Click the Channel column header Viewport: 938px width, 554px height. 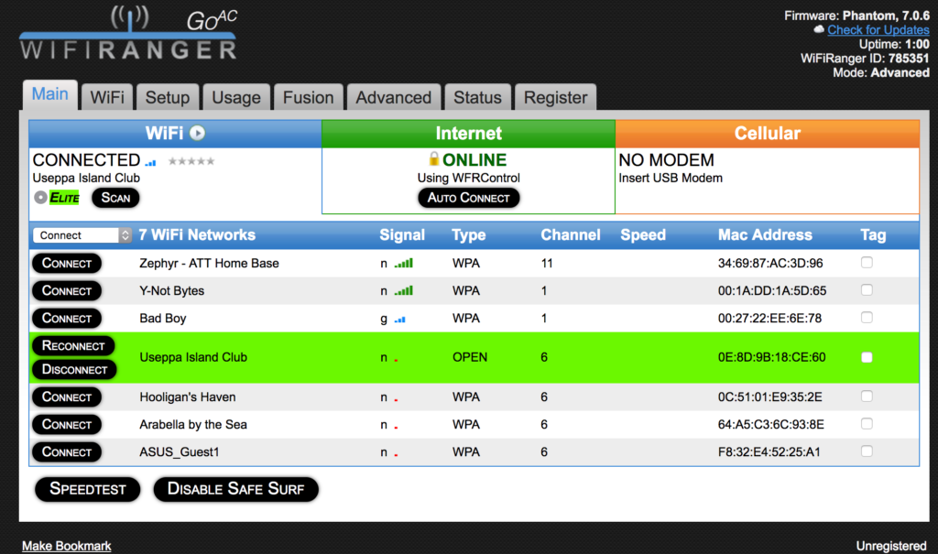pyautogui.click(x=571, y=235)
